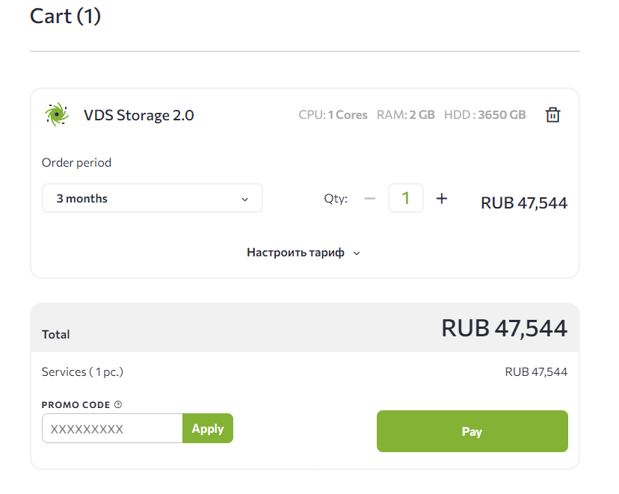
Task: Click the HDD 3650 GB spec text
Action: point(484,114)
